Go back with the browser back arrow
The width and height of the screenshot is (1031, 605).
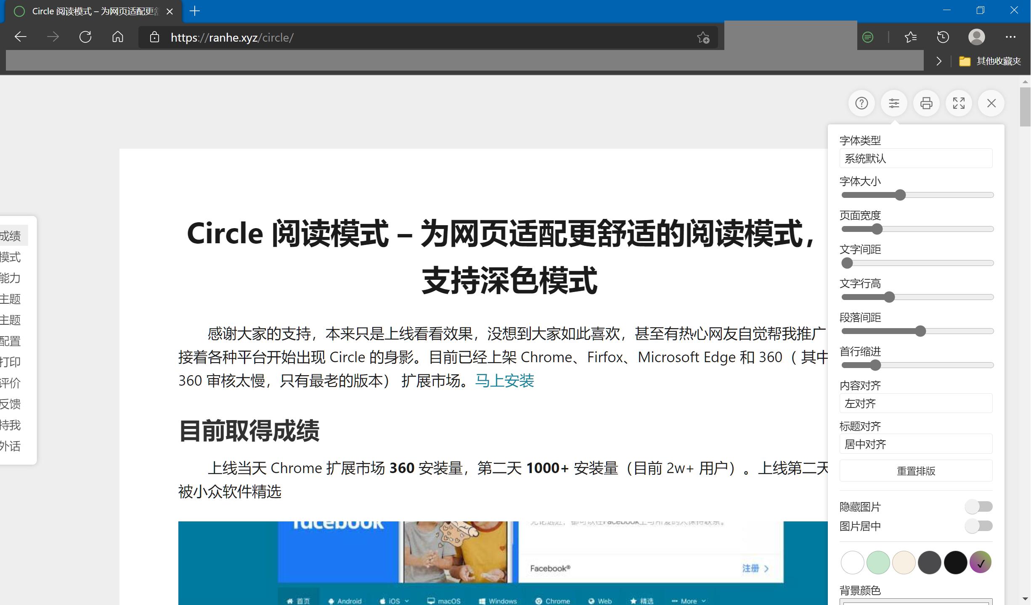click(x=20, y=37)
